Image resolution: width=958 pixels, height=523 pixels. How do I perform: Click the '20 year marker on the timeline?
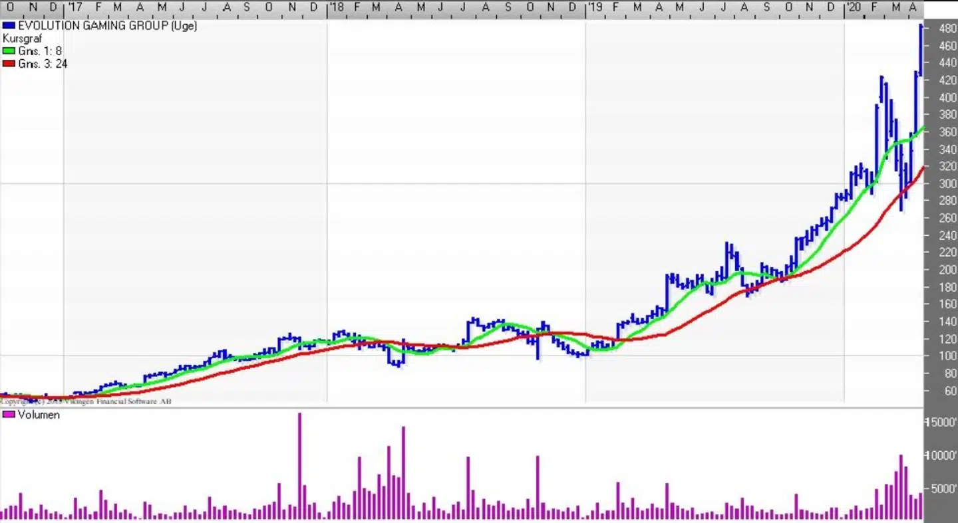[855, 6]
